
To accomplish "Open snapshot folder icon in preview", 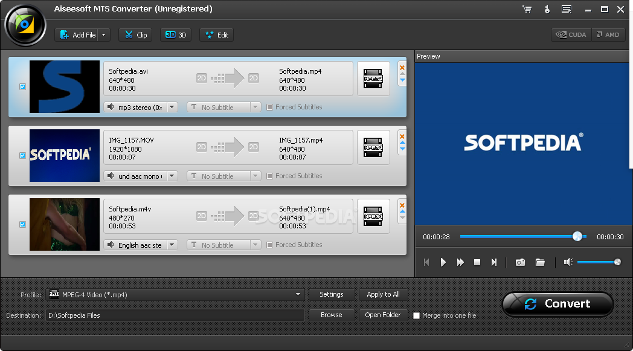I will click(540, 263).
